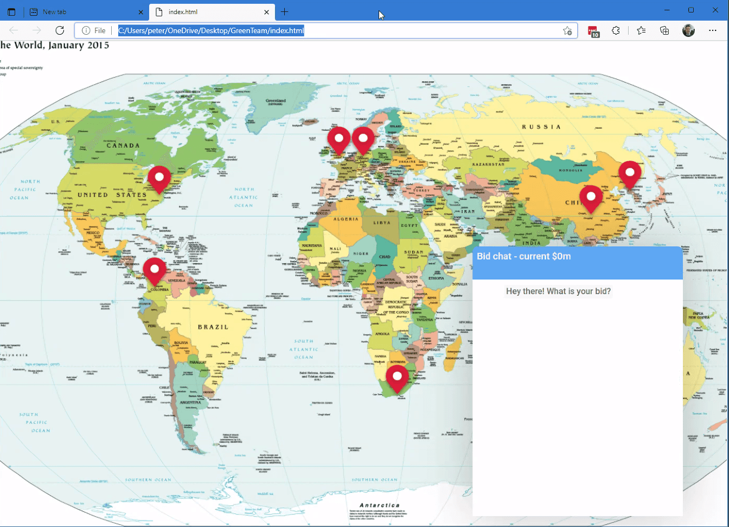Click the map pin near Korea
The image size is (729, 527).
630,175
